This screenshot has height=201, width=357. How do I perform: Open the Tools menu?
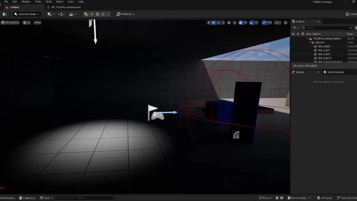(x=38, y=2)
